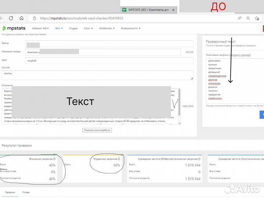
Task: Open the read aloud icon in address bar
Action: coord(239,18)
